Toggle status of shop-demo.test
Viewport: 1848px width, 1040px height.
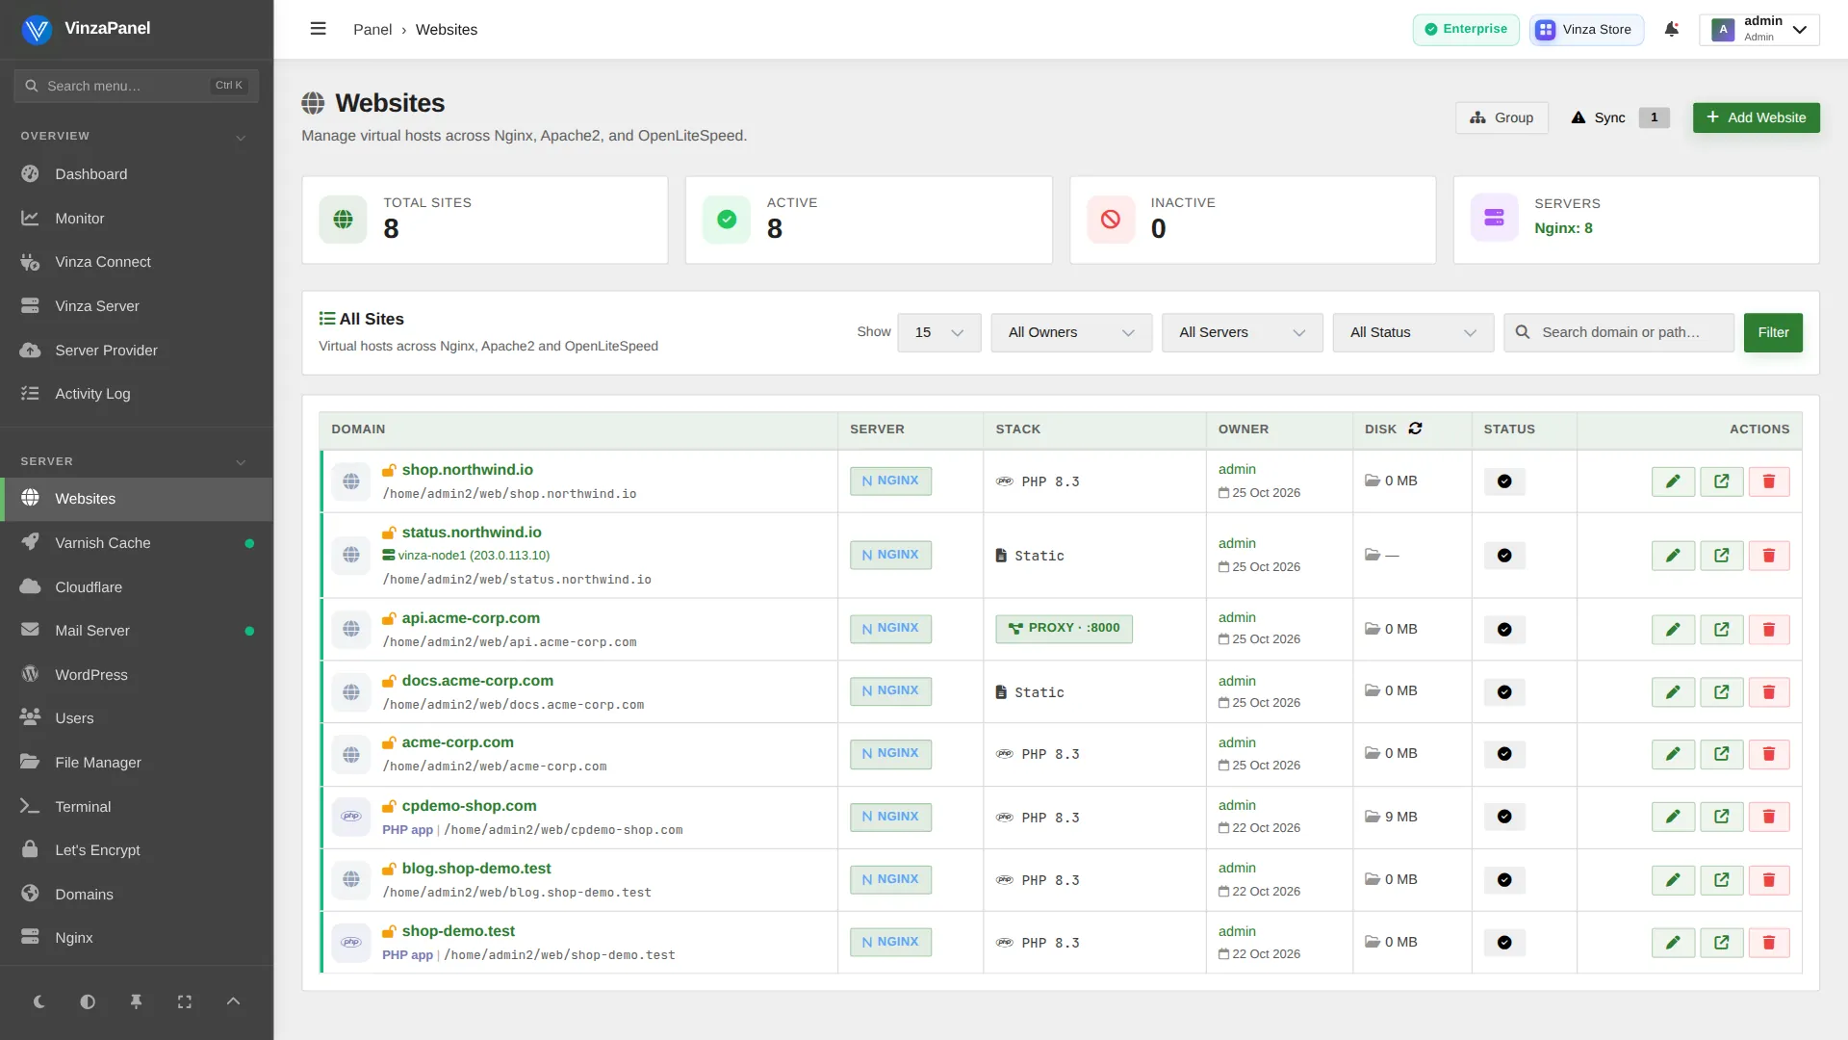1504,943
